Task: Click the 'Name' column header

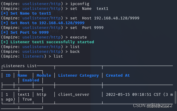Action: 22,75
